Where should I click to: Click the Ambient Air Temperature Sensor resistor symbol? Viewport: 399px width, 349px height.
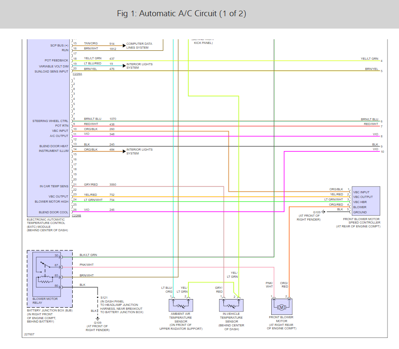(x=181, y=305)
